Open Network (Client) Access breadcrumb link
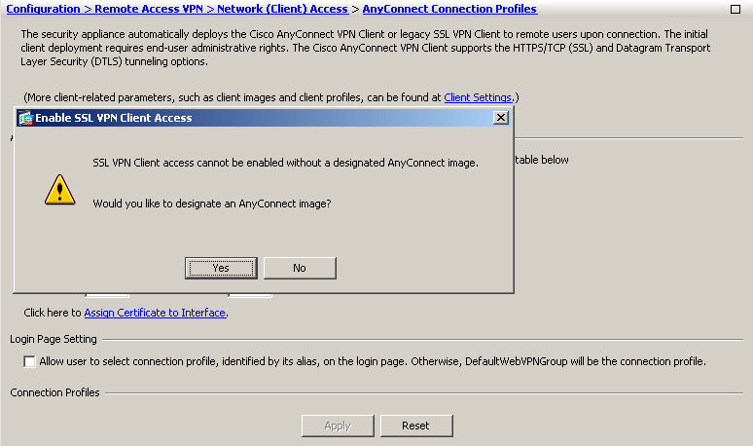 (282, 9)
